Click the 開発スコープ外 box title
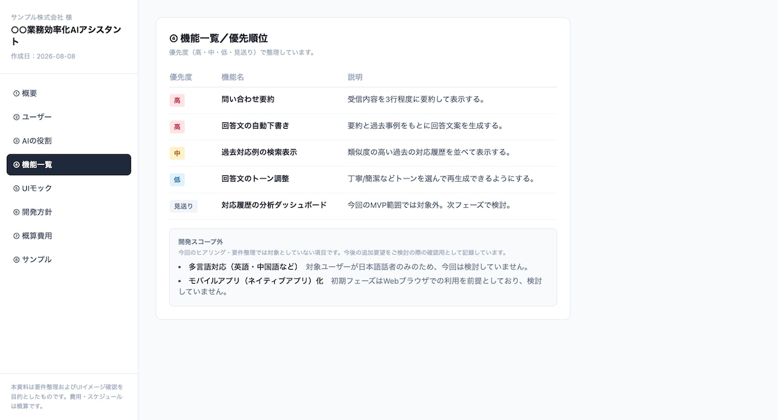This screenshot has height=420, width=778. [201, 242]
